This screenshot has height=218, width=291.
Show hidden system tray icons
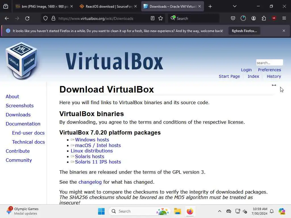pos(220,211)
